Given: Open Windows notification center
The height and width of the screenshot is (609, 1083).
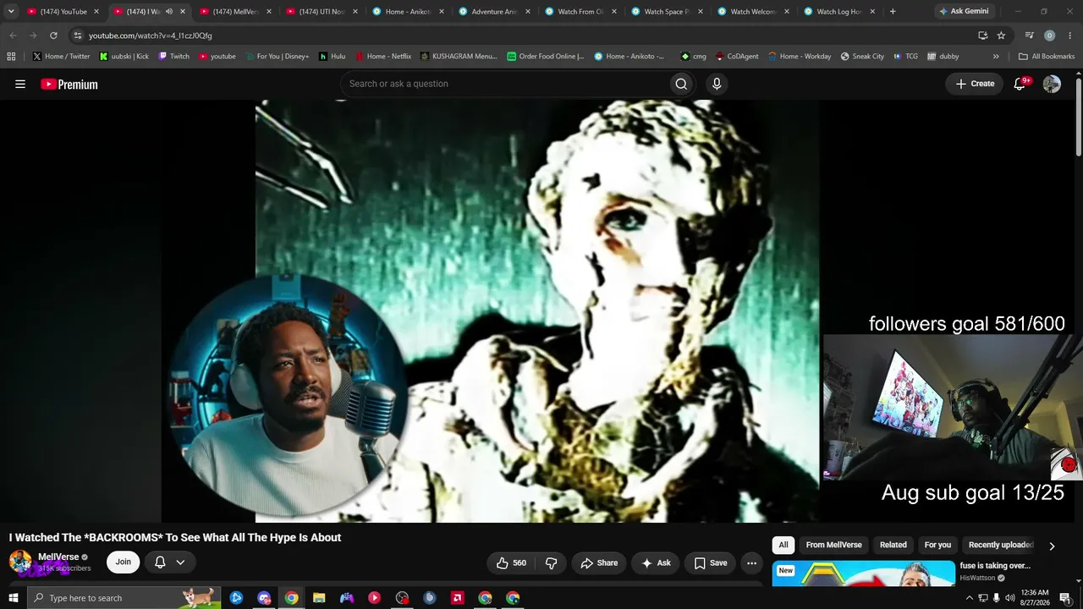Looking at the screenshot, I should click(1065, 598).
